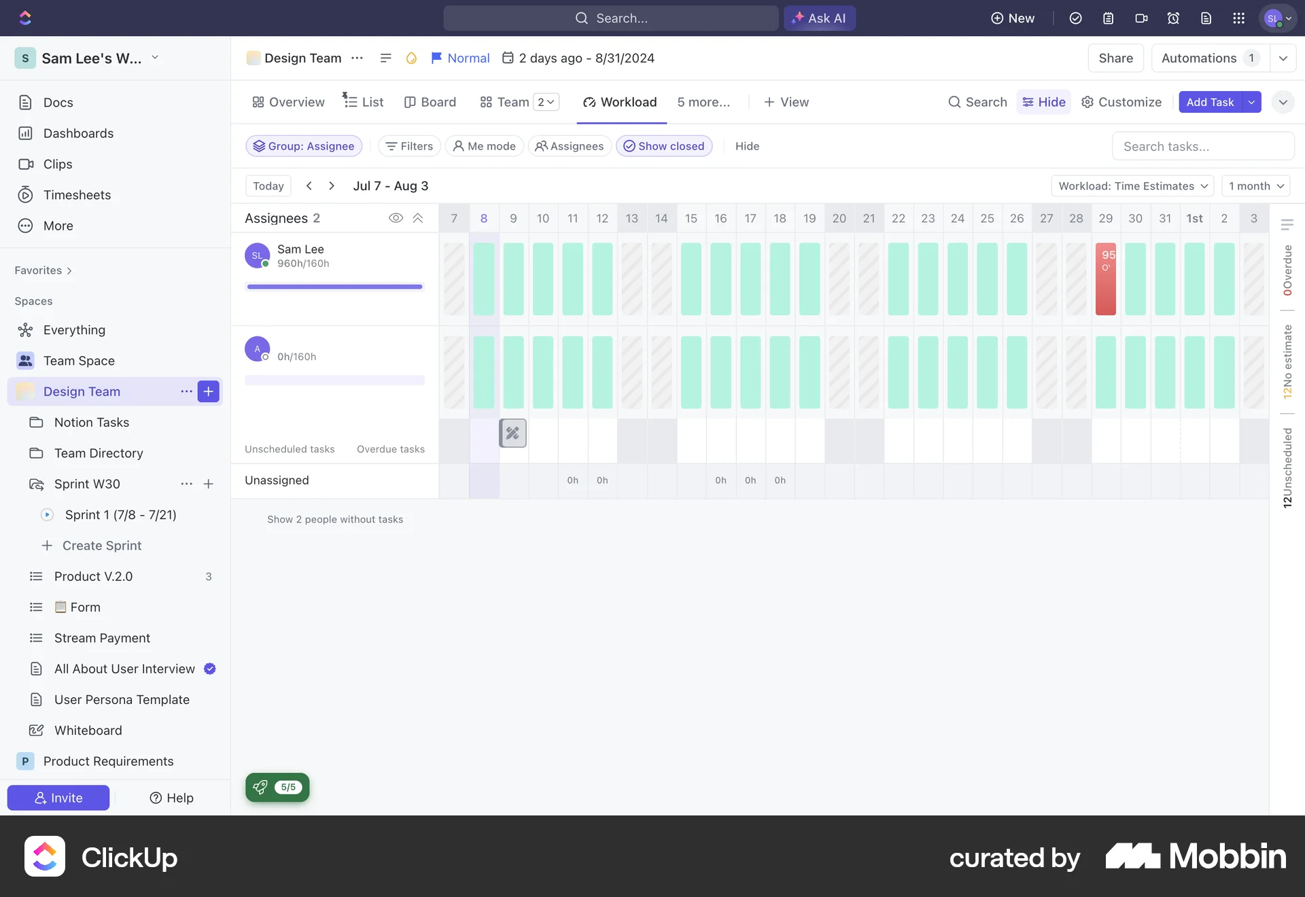Toggle the eye visibility icon in Assignees header
The image size is (1305, 897).
[x=396, y=218]
